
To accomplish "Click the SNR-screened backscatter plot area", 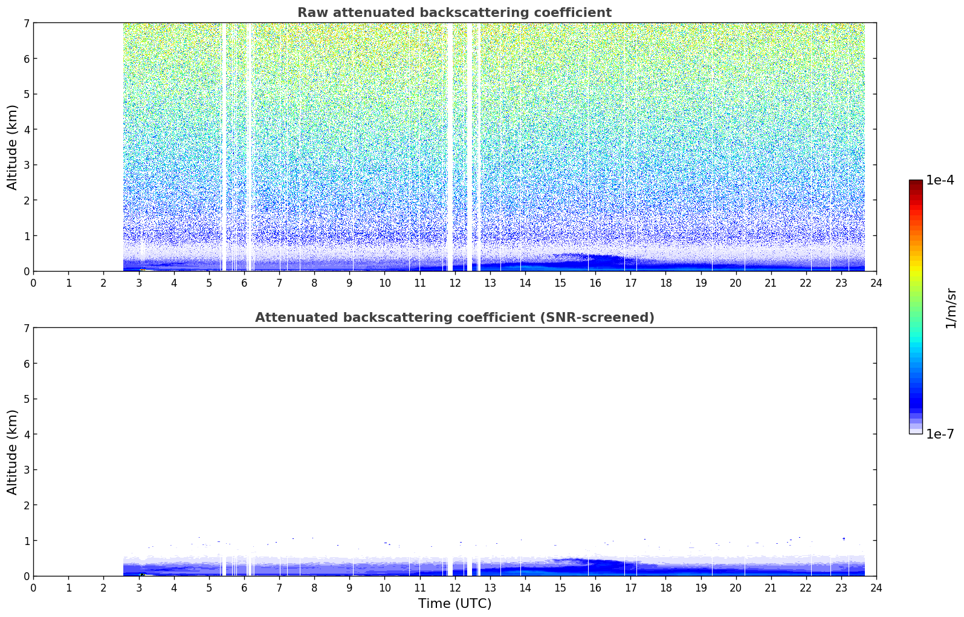I will [x=455, y=452].
